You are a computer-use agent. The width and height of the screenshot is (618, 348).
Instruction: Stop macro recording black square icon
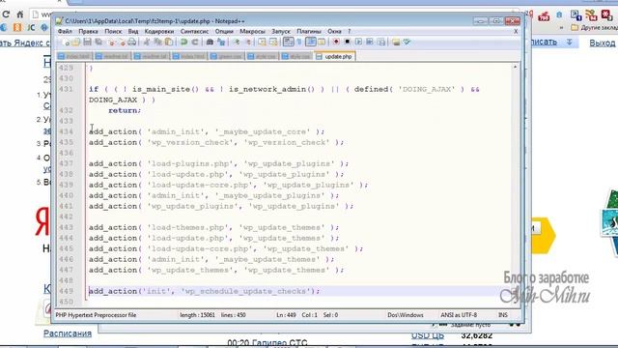tap(348, 42)
